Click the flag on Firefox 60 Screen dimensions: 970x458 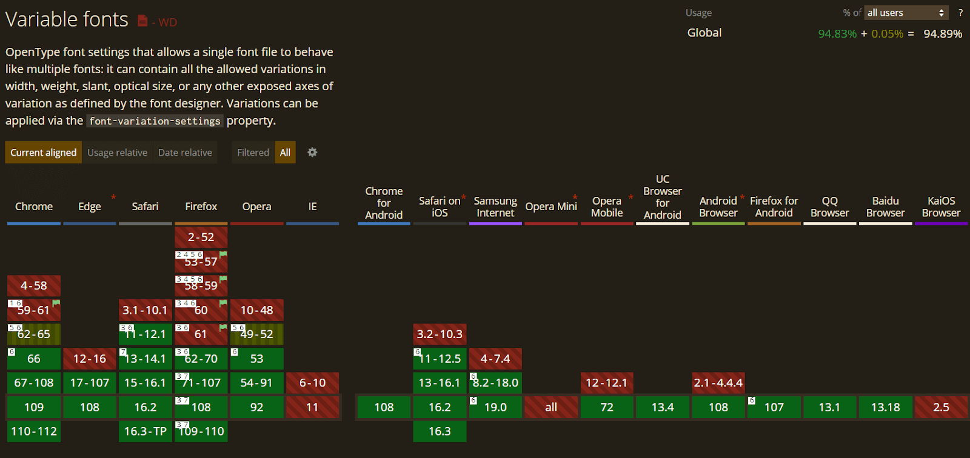pos(223,302)
